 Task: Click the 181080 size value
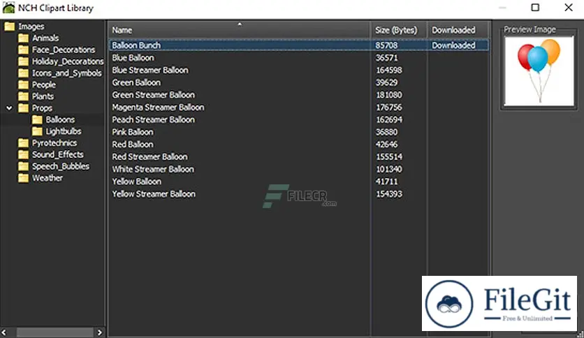click(x=389, y=95)
